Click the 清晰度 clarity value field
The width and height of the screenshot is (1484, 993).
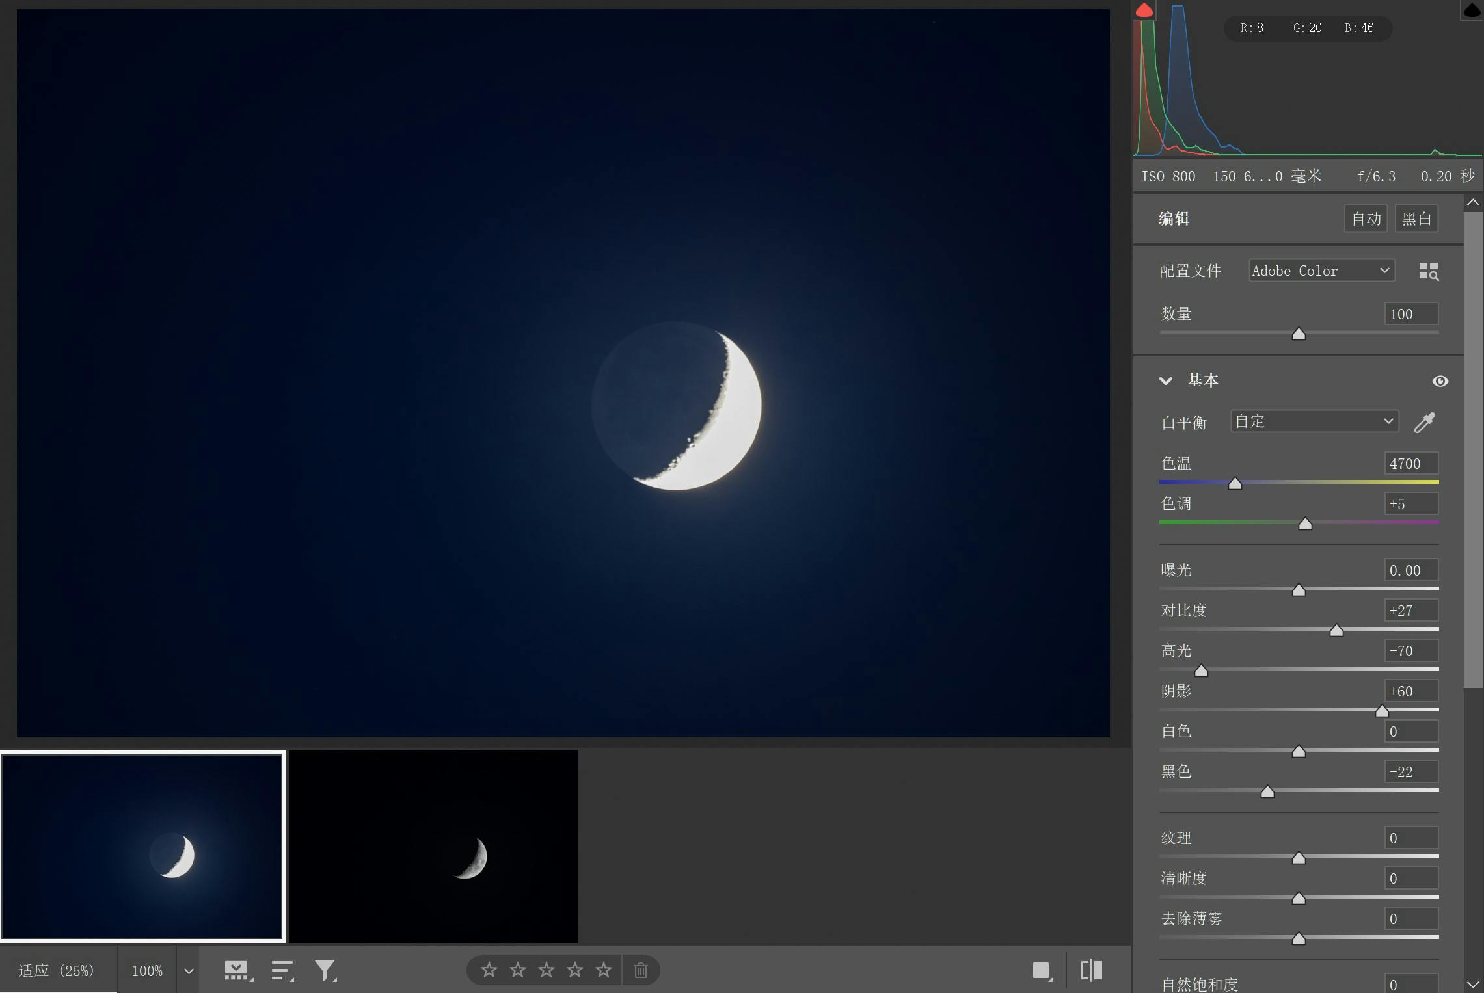click(x=1410, y=879)
